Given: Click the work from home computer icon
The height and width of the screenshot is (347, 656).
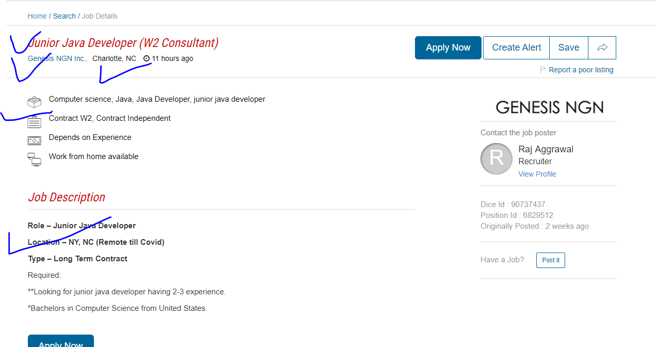Looking at the screenshot, I should pyautogui.click(x=34, y=160).
